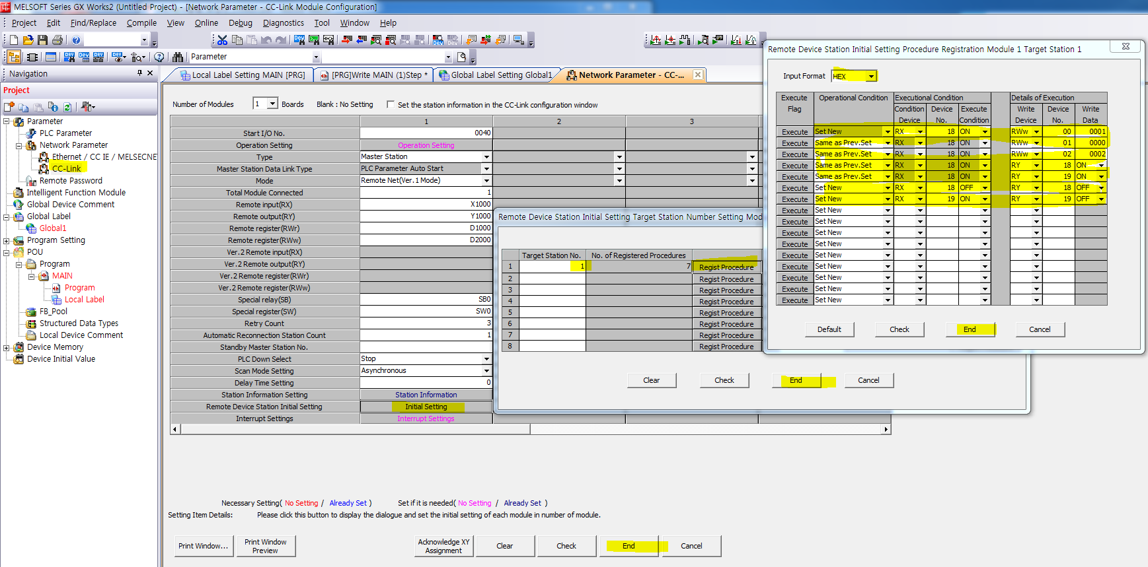Click the right arrow of horizontal scrollbar
This screenshot has height=567, width=1148.
tap(886, 430)
